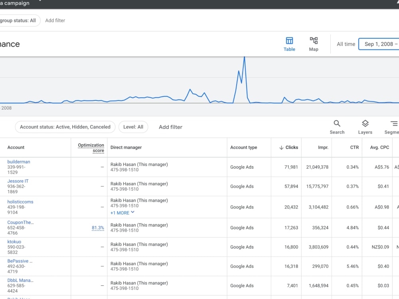Viewport: 399px width, 299px height.
Task: Open the Sep 1, 2008 date range selector
Action: (x=379, y=44)
